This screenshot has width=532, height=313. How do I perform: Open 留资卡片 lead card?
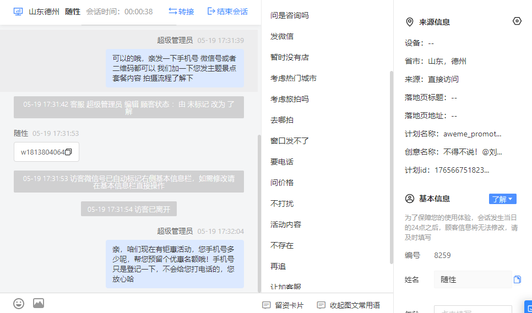(x=283, y=305)
